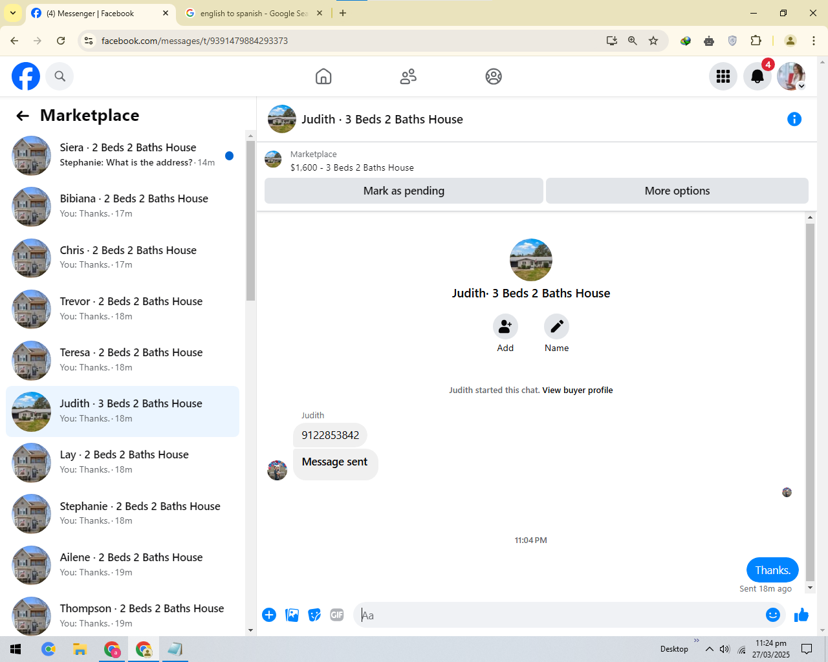
Task: View site information icon
Action: tap(89, 41)
